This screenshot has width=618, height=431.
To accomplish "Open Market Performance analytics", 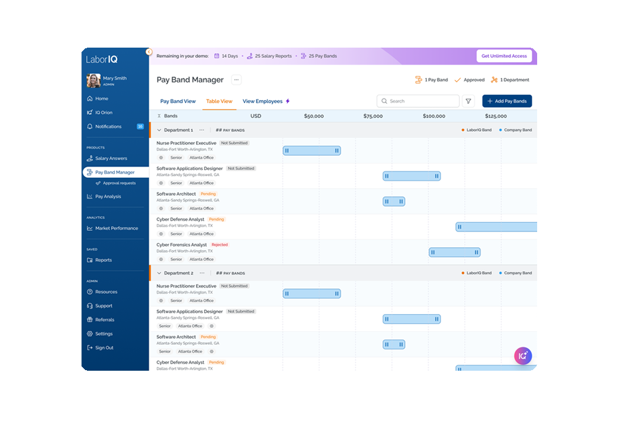I will (x=116, y=228).
